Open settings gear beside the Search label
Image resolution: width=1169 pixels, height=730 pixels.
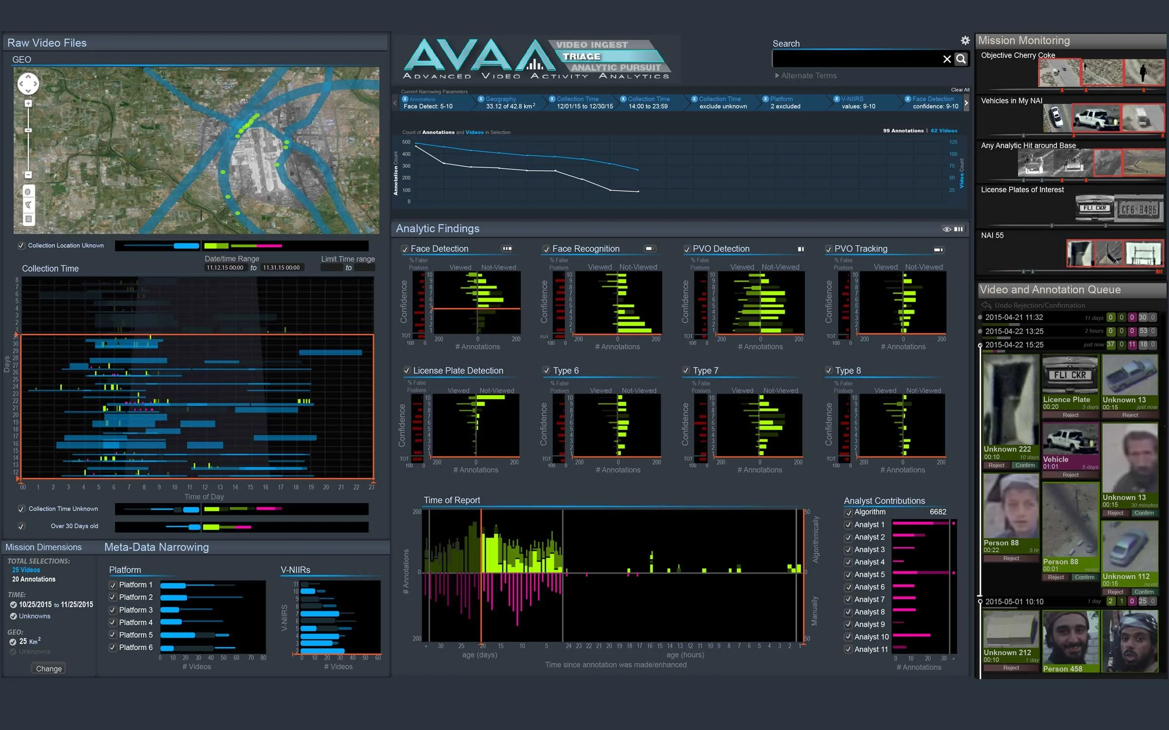pyautogui.click(x=965, y=40)
